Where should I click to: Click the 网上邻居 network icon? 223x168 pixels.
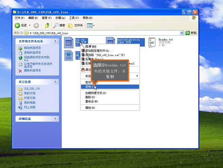click(20, 108)
